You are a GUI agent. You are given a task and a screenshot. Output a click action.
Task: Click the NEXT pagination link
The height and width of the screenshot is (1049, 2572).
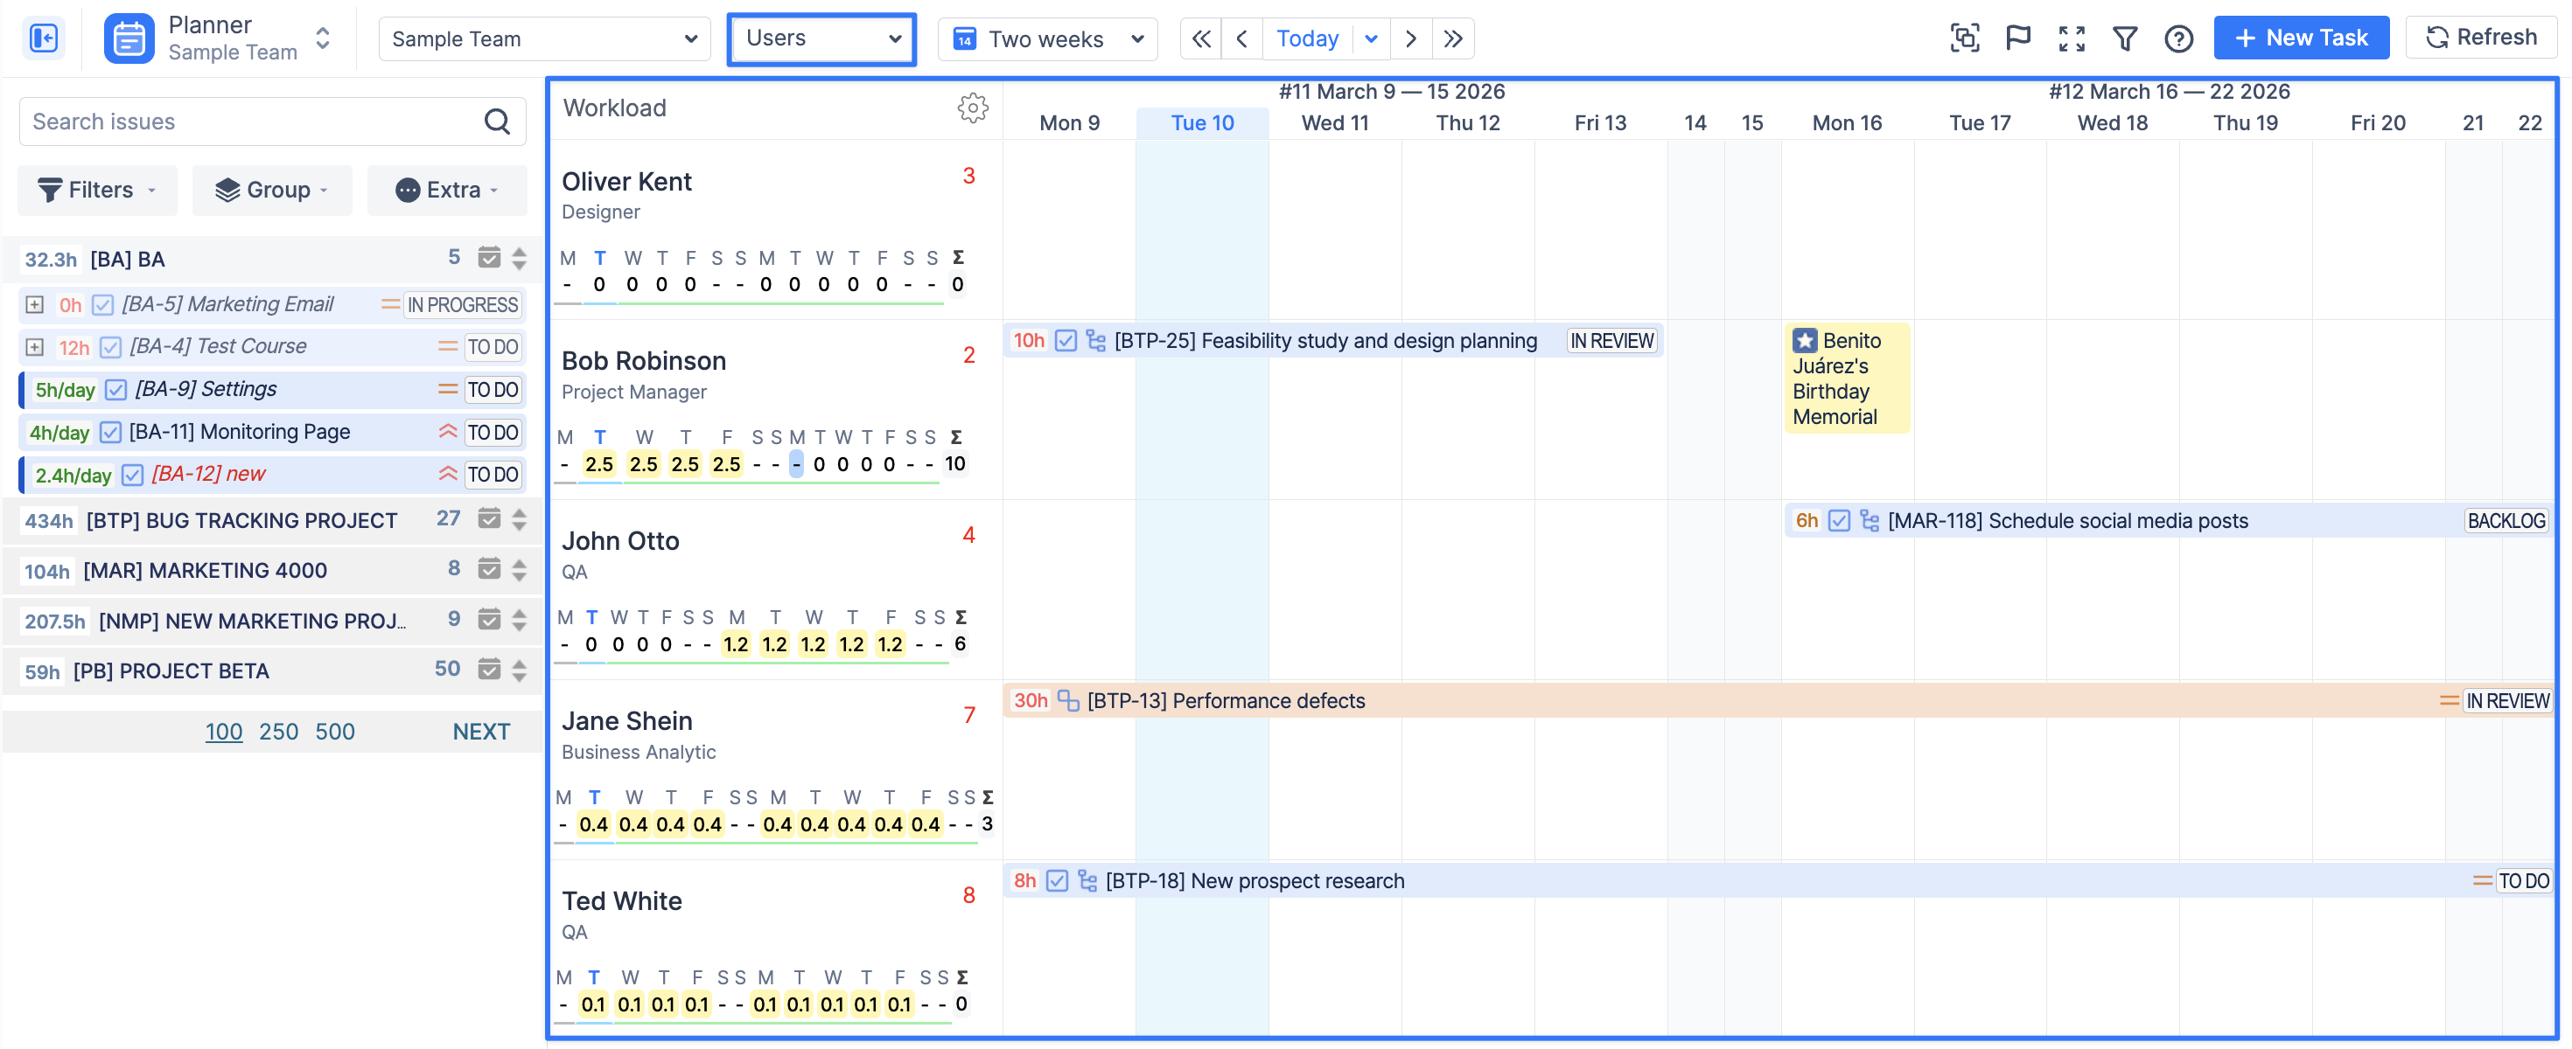[x=480, y=732]
